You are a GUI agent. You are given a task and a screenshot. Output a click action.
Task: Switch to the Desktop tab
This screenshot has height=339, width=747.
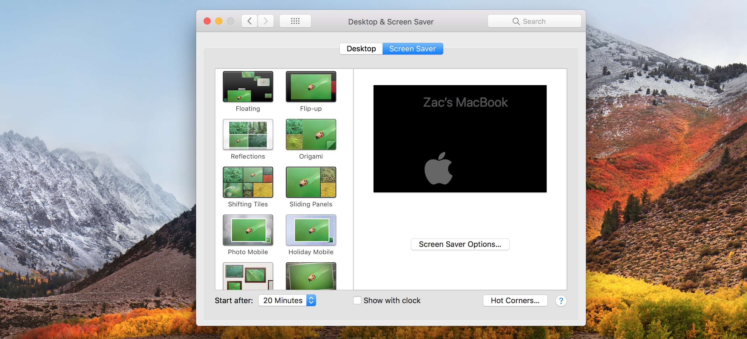tap(361, 49)
